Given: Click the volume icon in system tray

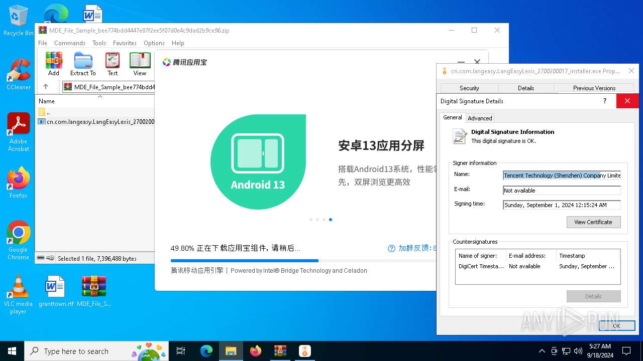Looking at the screenshot, I should pos(578,351).
